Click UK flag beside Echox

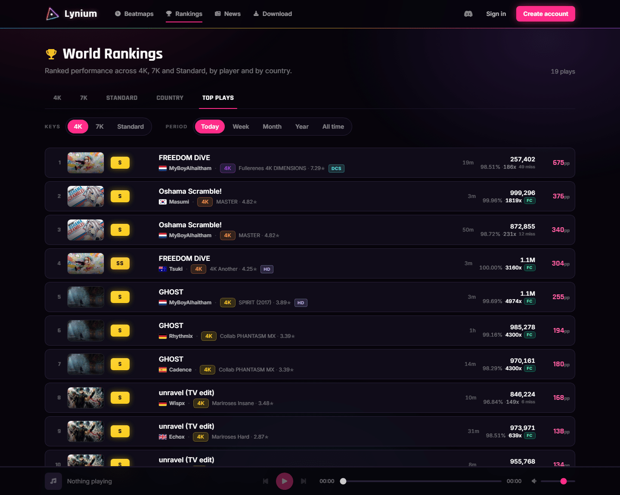(x=163, y=437)
